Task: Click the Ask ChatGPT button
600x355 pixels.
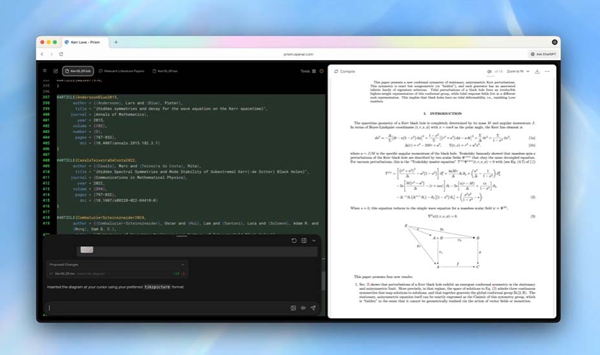Action: [543, 54]
